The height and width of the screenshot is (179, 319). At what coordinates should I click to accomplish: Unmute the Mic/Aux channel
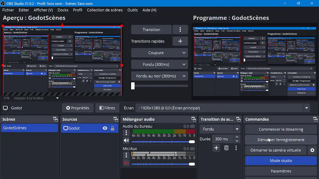tap(126, 163)
